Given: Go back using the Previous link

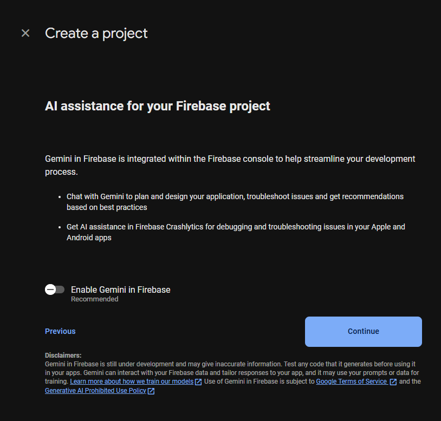Looking at the screenshot, I should [60, 331].
